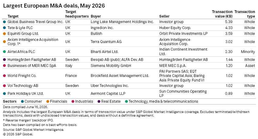Click the Industrials legend pink dot
This screenshot has width=258, height=139.
(73, 101)
